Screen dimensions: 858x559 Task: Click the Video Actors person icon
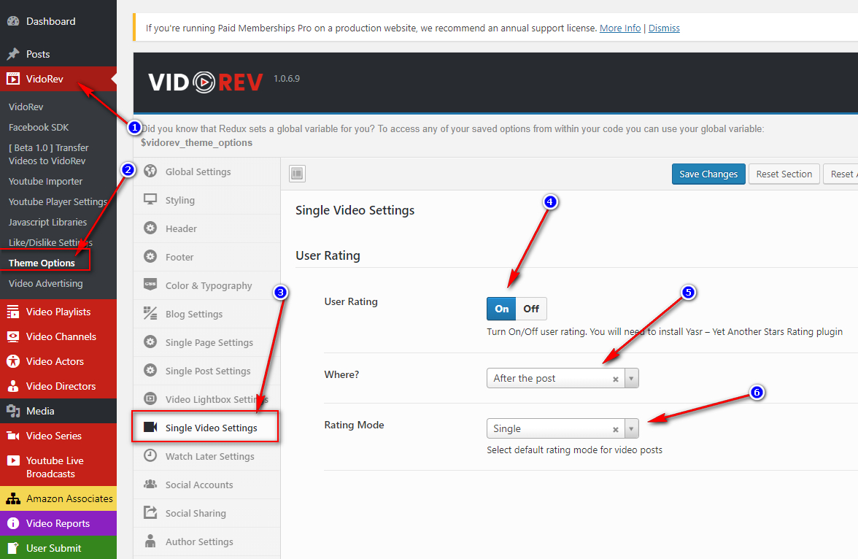(13, 362)
